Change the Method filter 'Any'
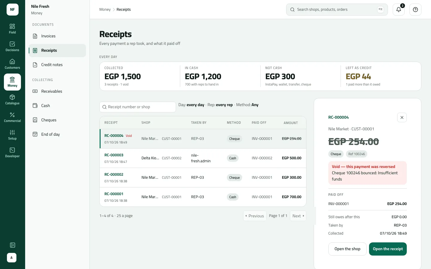 (255, 105)
